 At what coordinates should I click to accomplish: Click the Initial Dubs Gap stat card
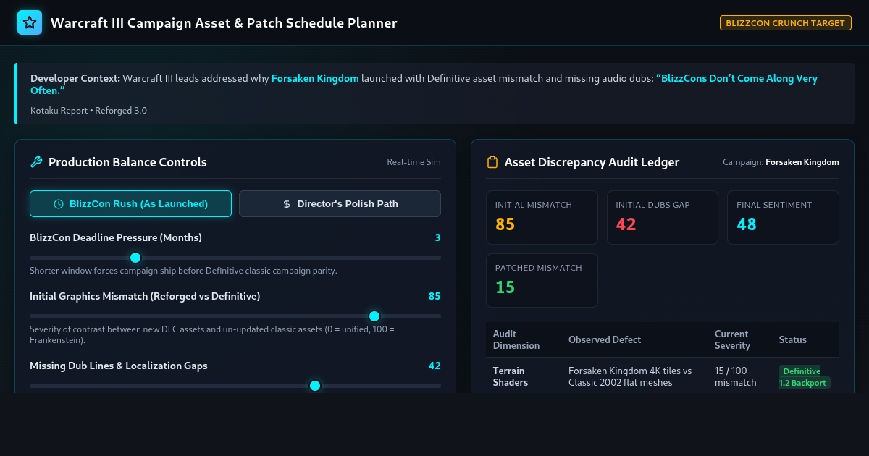(663, 217)
